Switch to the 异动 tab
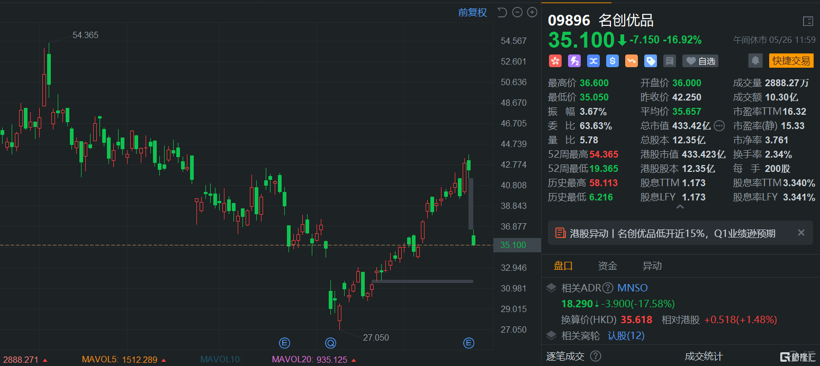The image size is (820, 366). click(x=652, y=266)
